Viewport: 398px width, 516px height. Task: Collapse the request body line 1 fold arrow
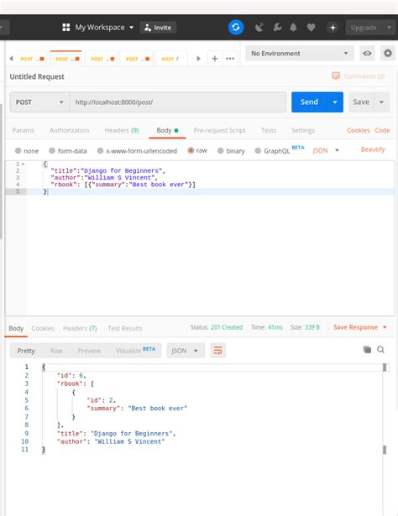(x=23, y=164)
